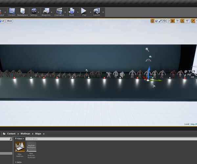Click the Level Map_Wolfman link
197x164 pixels.
point(194,124)
